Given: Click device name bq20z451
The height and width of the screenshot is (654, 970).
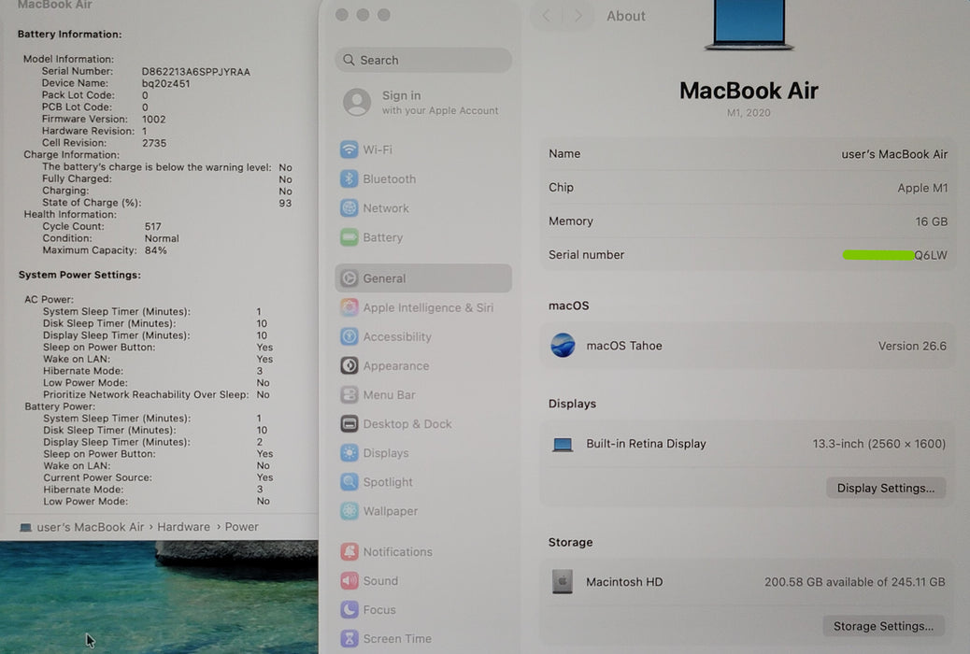Looking at the screenshot, I should click(x=165, y=83).
